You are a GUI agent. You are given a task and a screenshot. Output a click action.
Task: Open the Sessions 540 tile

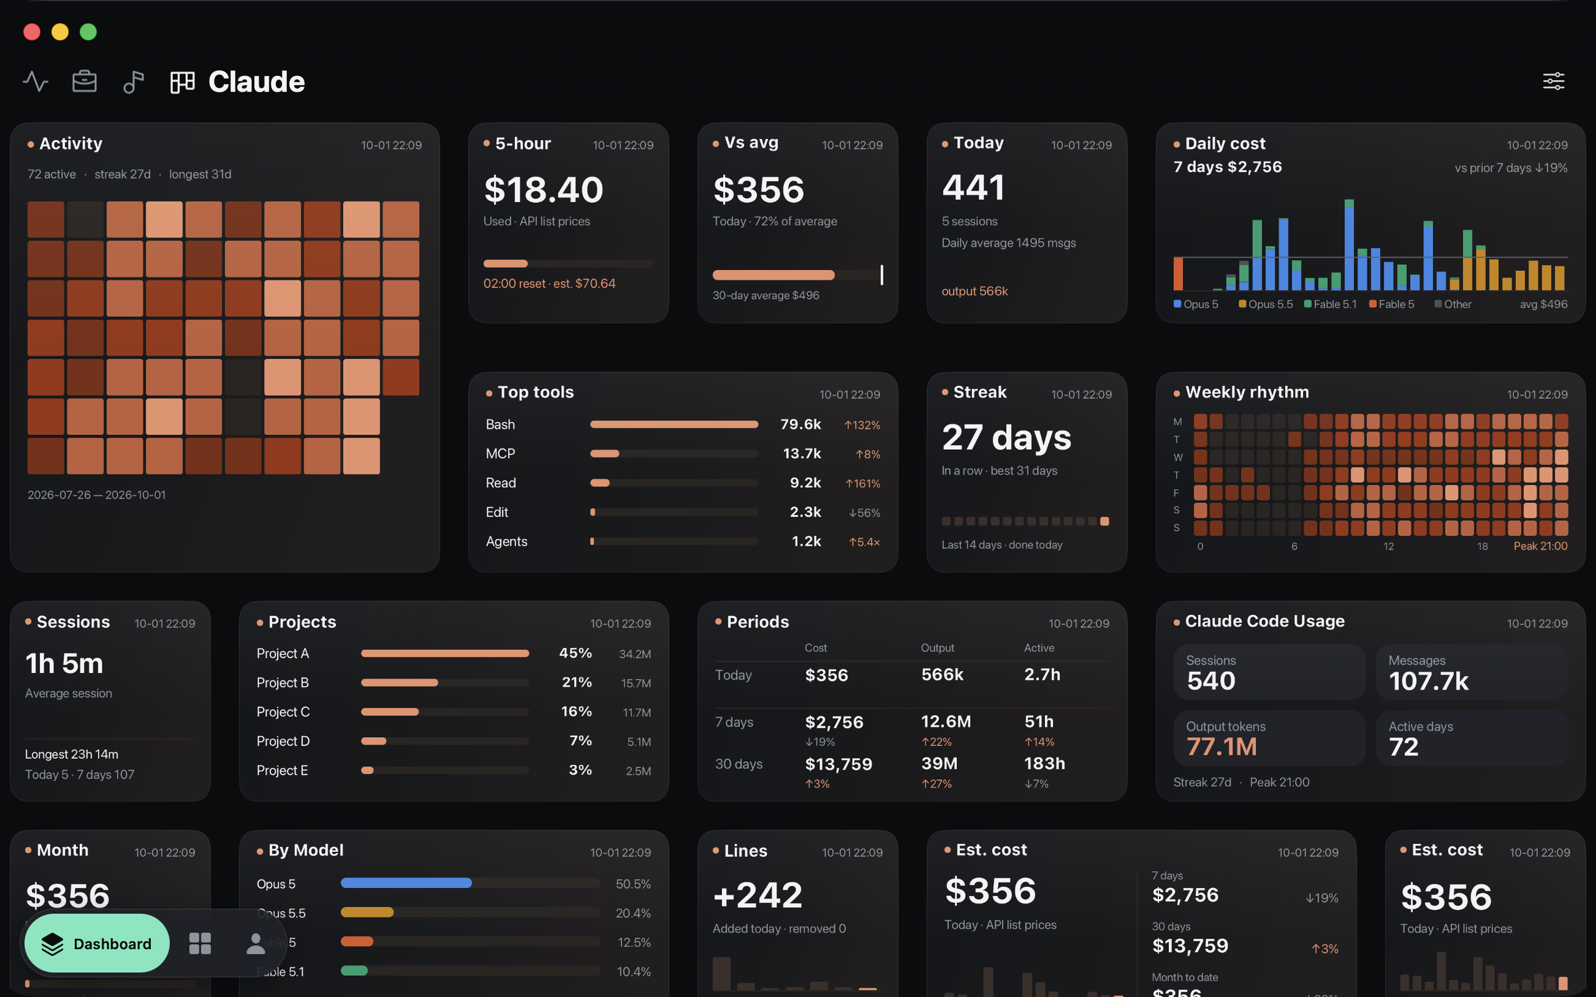(1269, 672)
